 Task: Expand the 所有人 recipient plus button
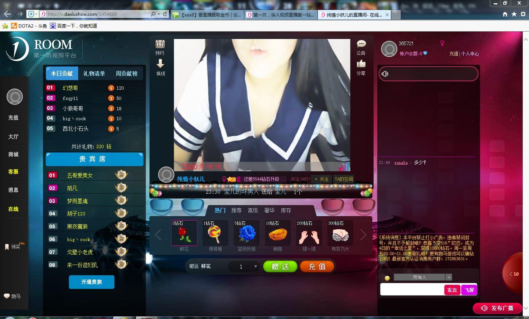tap(449, 277)
